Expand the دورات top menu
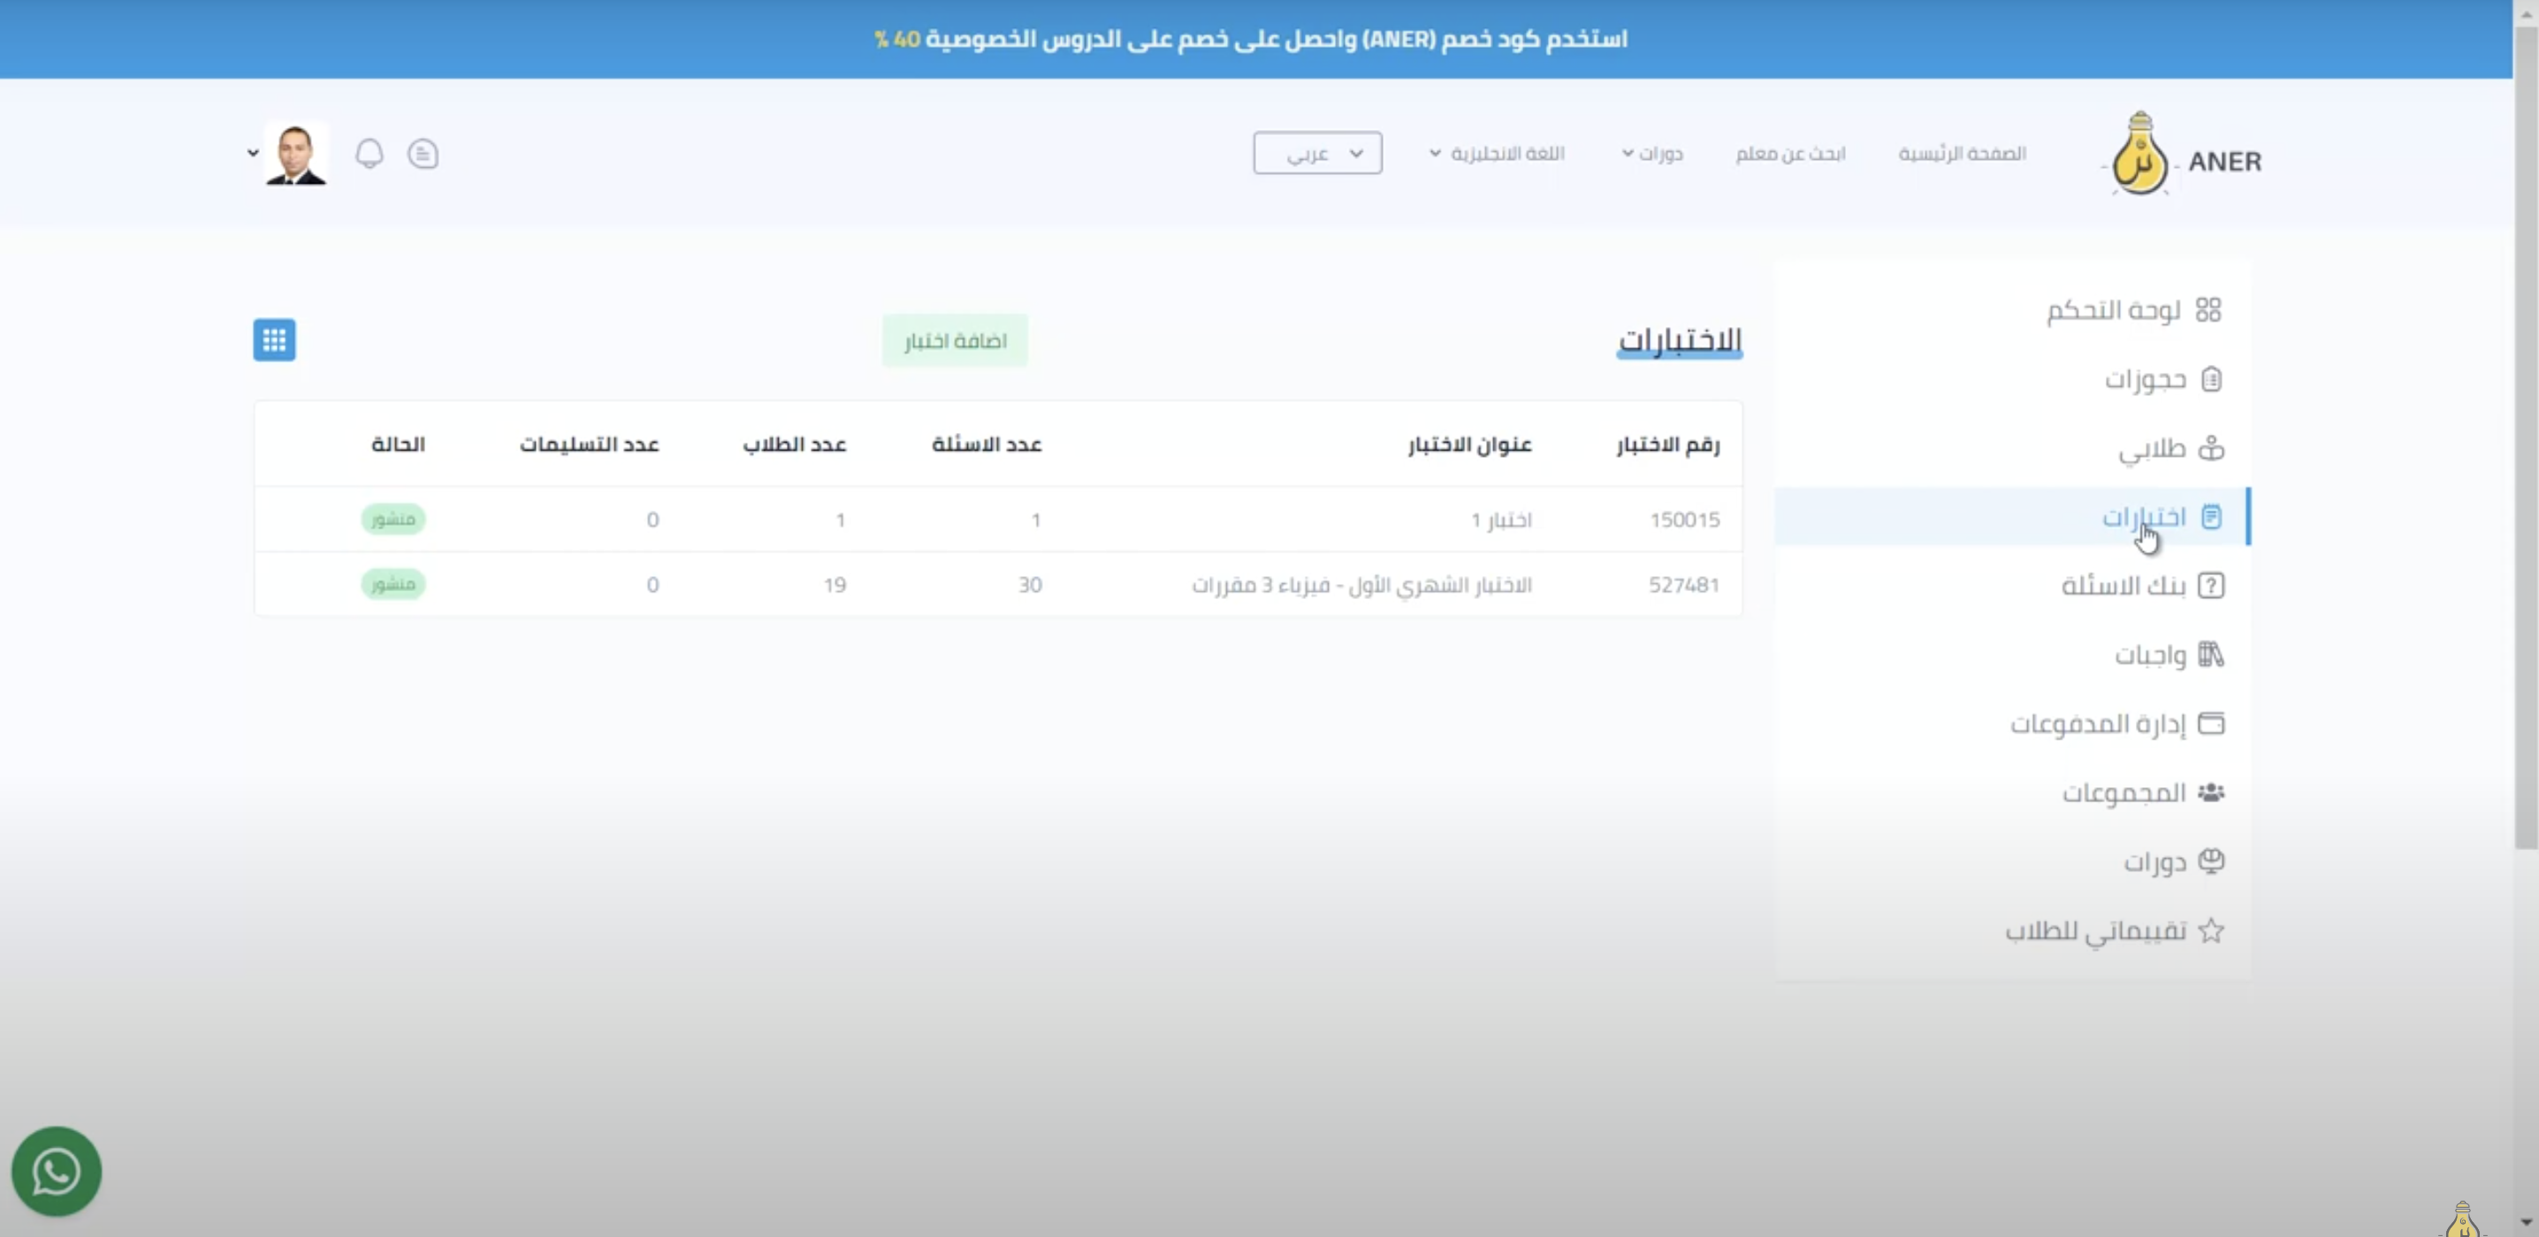The width and height of the screenshot is (2539, 1237). coord(1653,154)
